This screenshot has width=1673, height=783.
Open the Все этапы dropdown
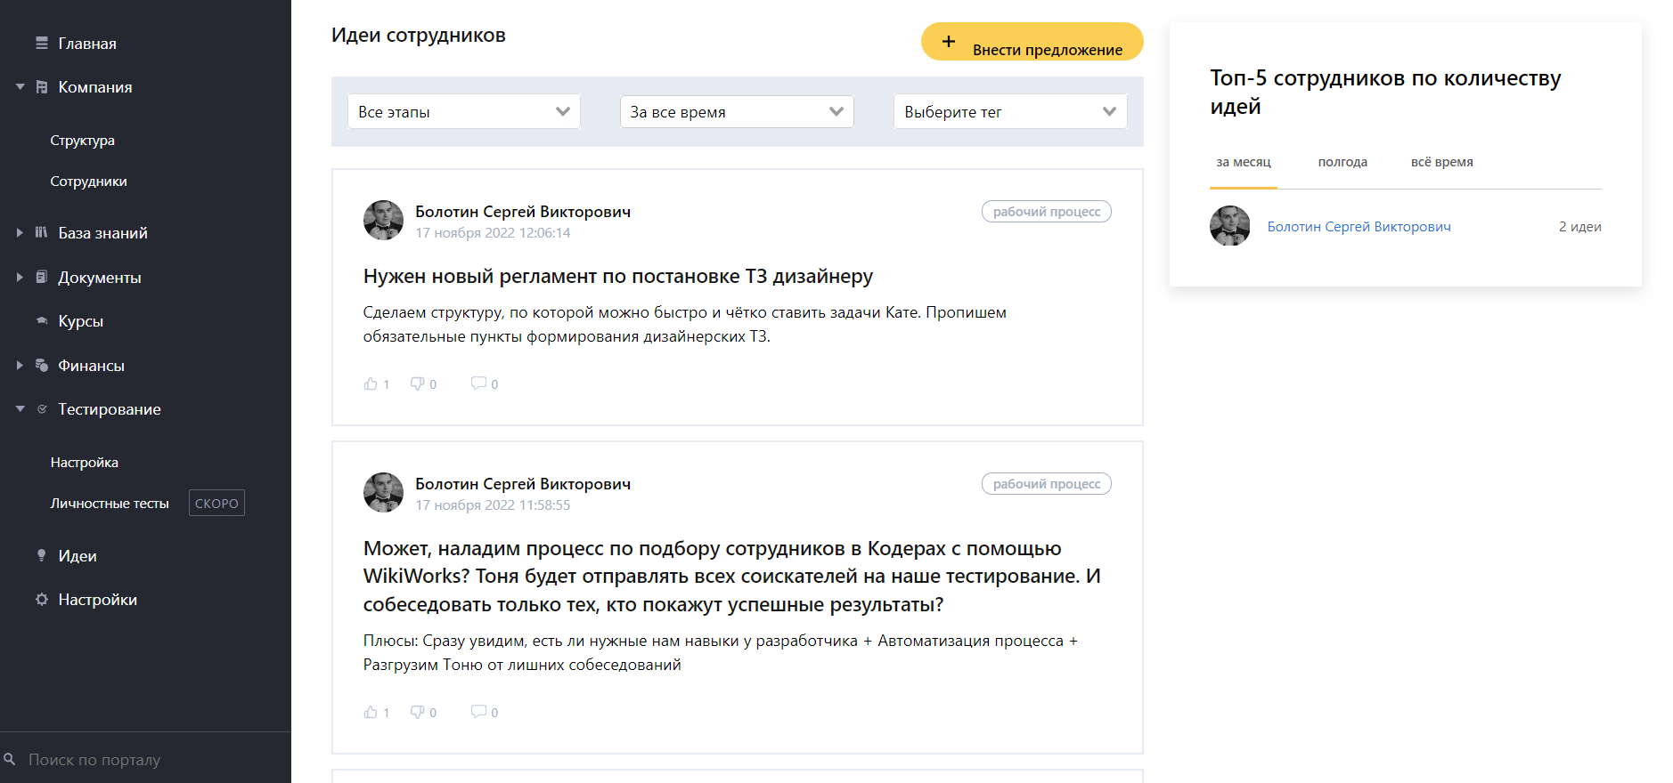[464, 111]
